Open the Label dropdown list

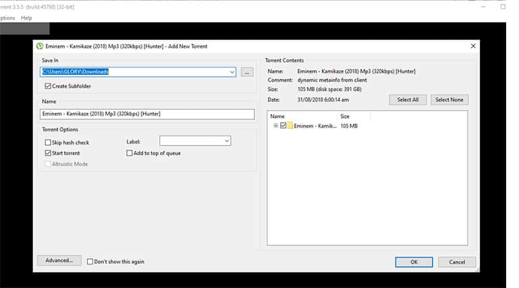(x=227, y=141)
